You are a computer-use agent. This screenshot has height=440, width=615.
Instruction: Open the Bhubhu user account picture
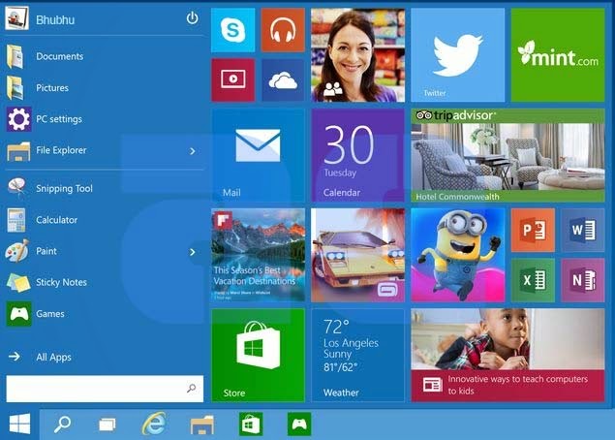click(16, 18)
